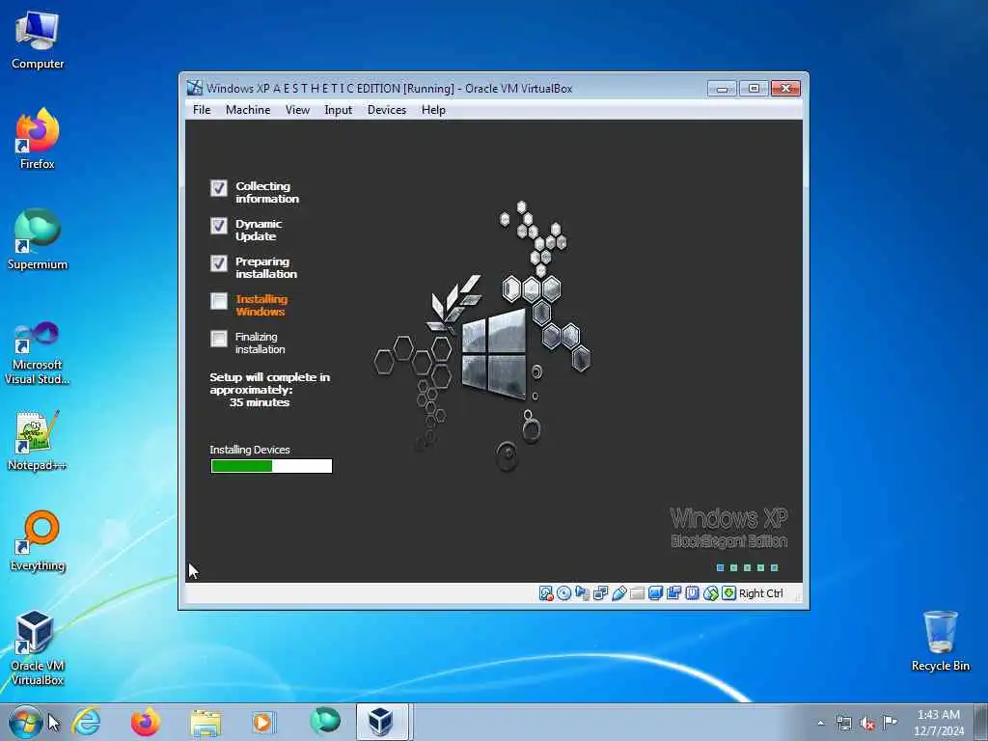988x741 pixels.
Task: Open the Computer desktop icon
Action: [38, 41]
